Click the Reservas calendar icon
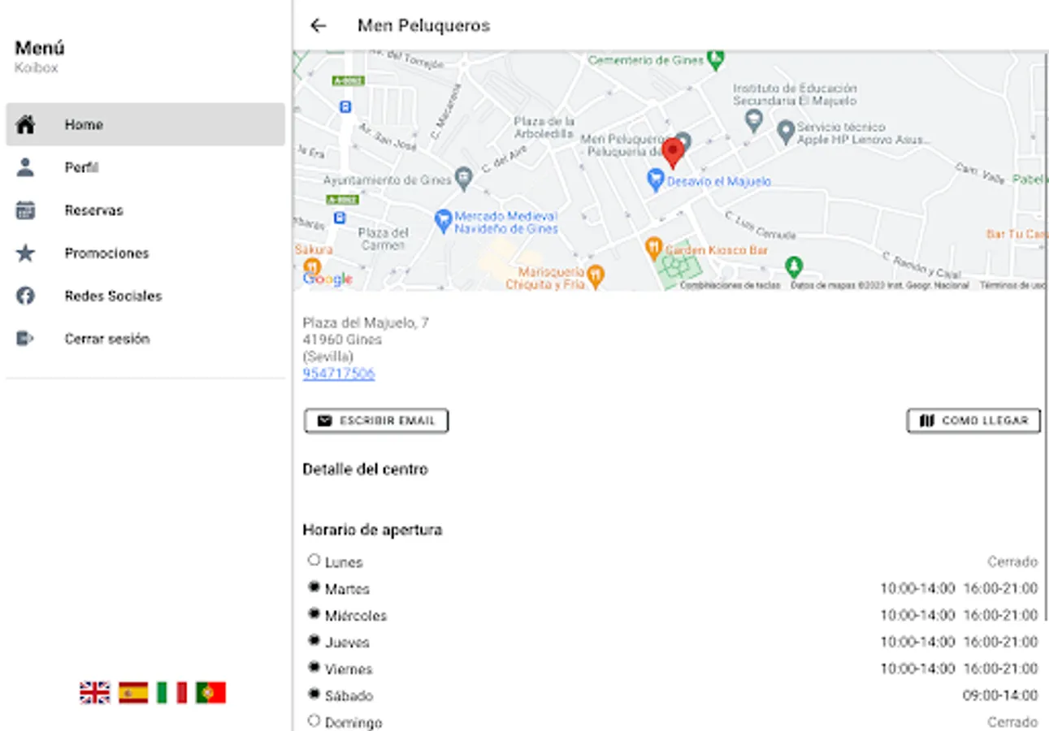1049x731 pixels. coord(26,210)
